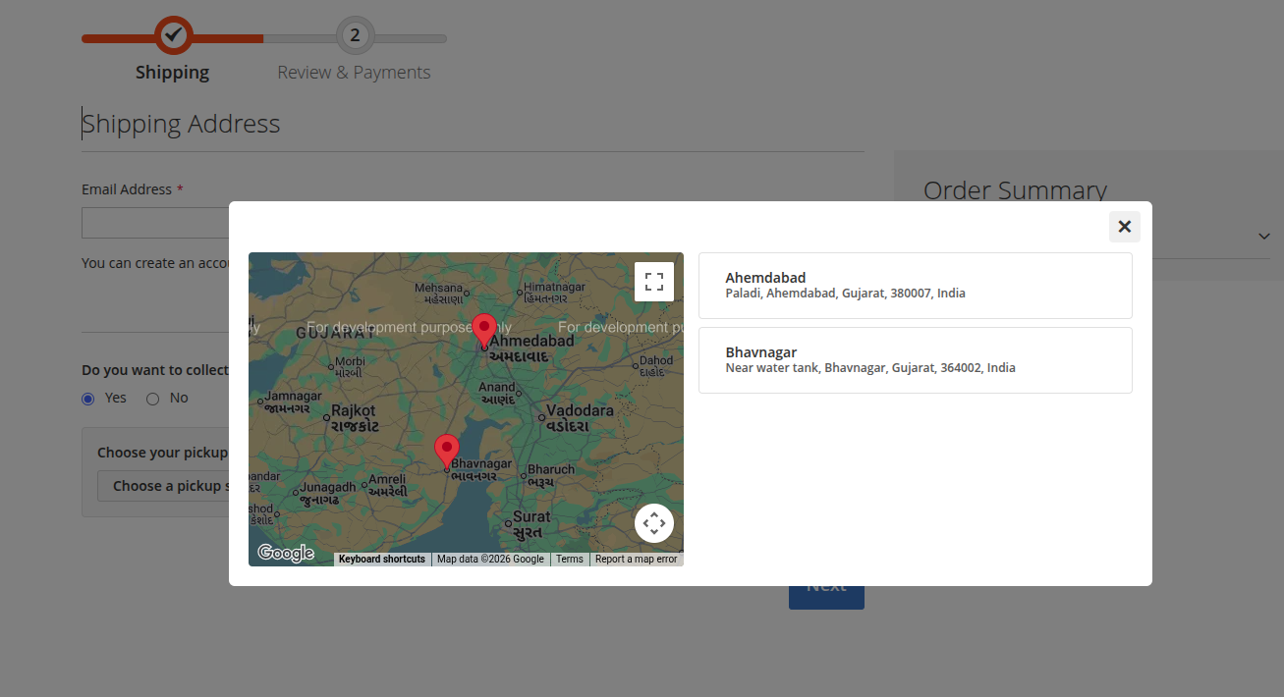Select the Ahmedabad map pin

(x=484, y=331)
